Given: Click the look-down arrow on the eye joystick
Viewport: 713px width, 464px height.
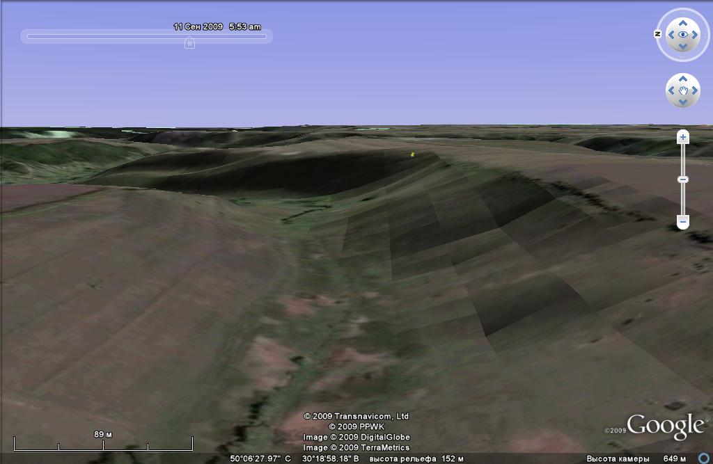Looking at the screenshot, I should (683, 47).
